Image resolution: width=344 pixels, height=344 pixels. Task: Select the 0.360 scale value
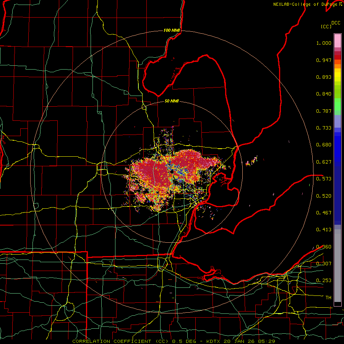pyautogui.click(x=324, y=247)
